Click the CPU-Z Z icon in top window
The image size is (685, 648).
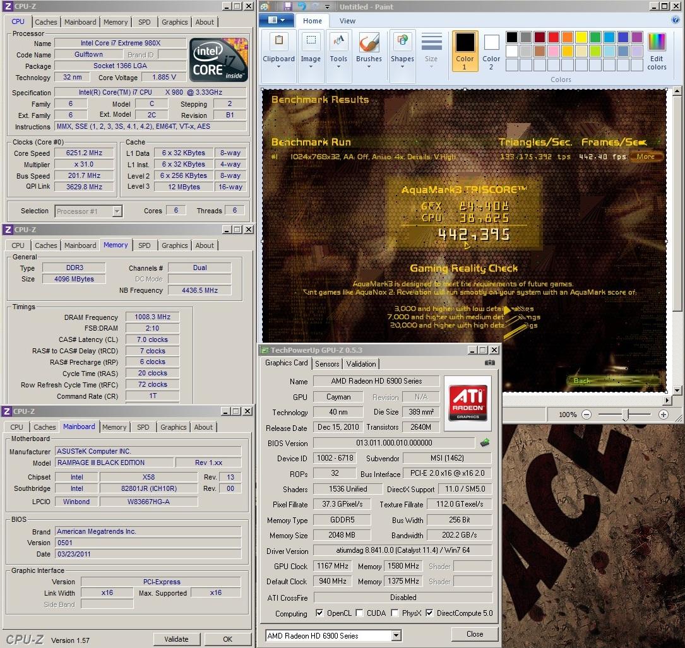[8, 6]
